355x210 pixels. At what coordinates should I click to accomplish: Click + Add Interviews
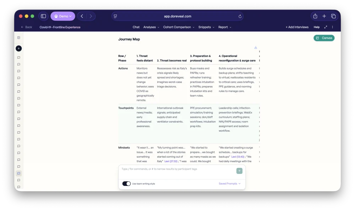coord(297,27)
